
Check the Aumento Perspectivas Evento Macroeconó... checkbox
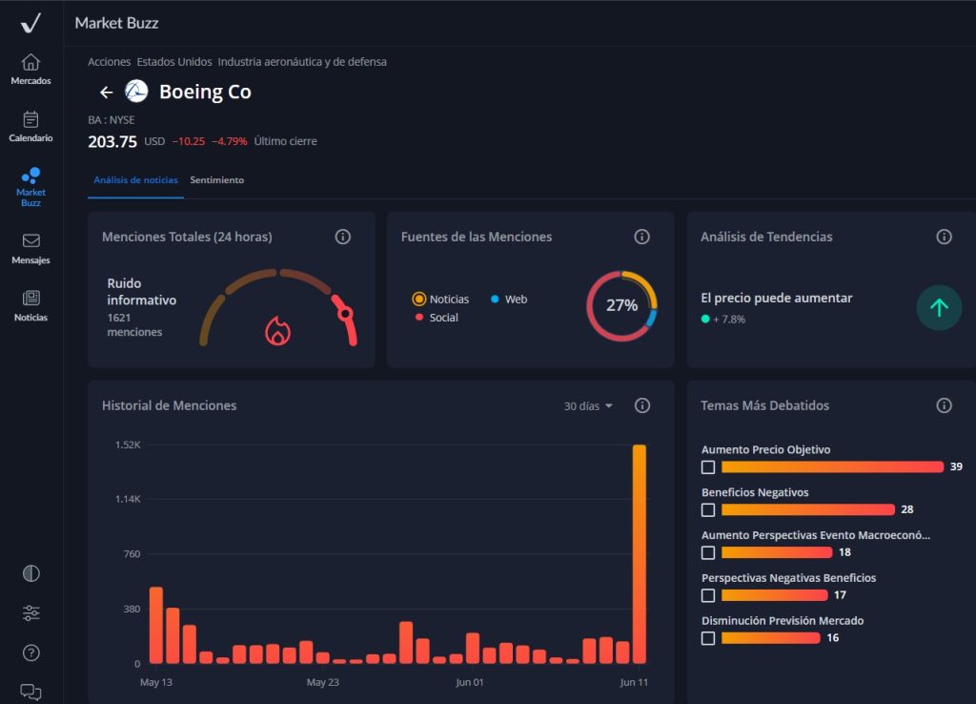point(708,552)
